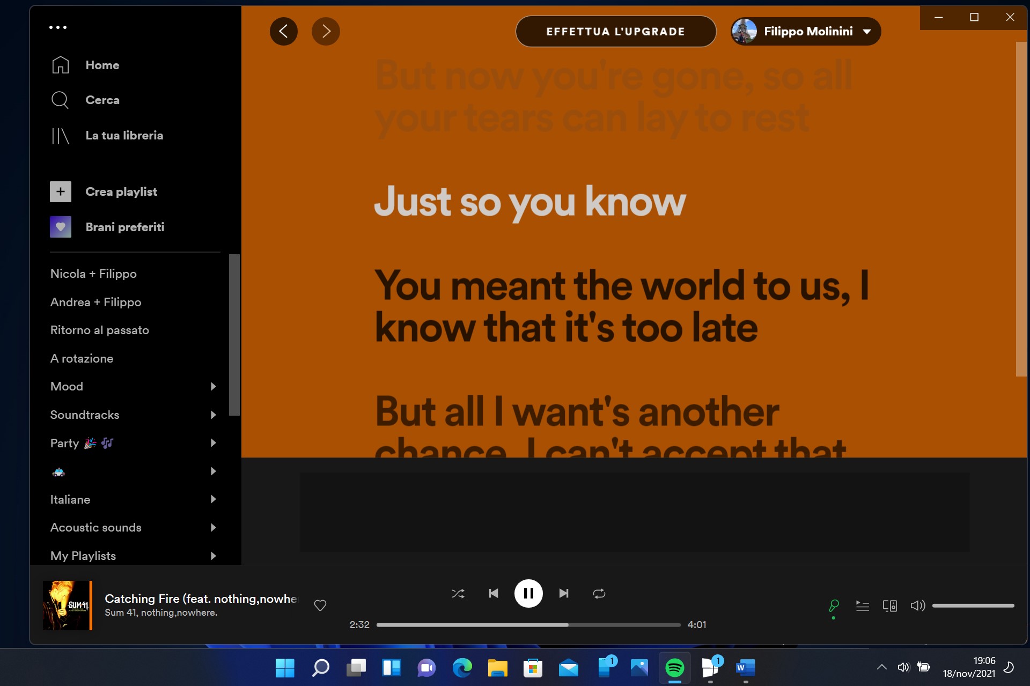
Task: Jump to lyric 'You meant the world to us'
Action: click(x=621, y=306)
